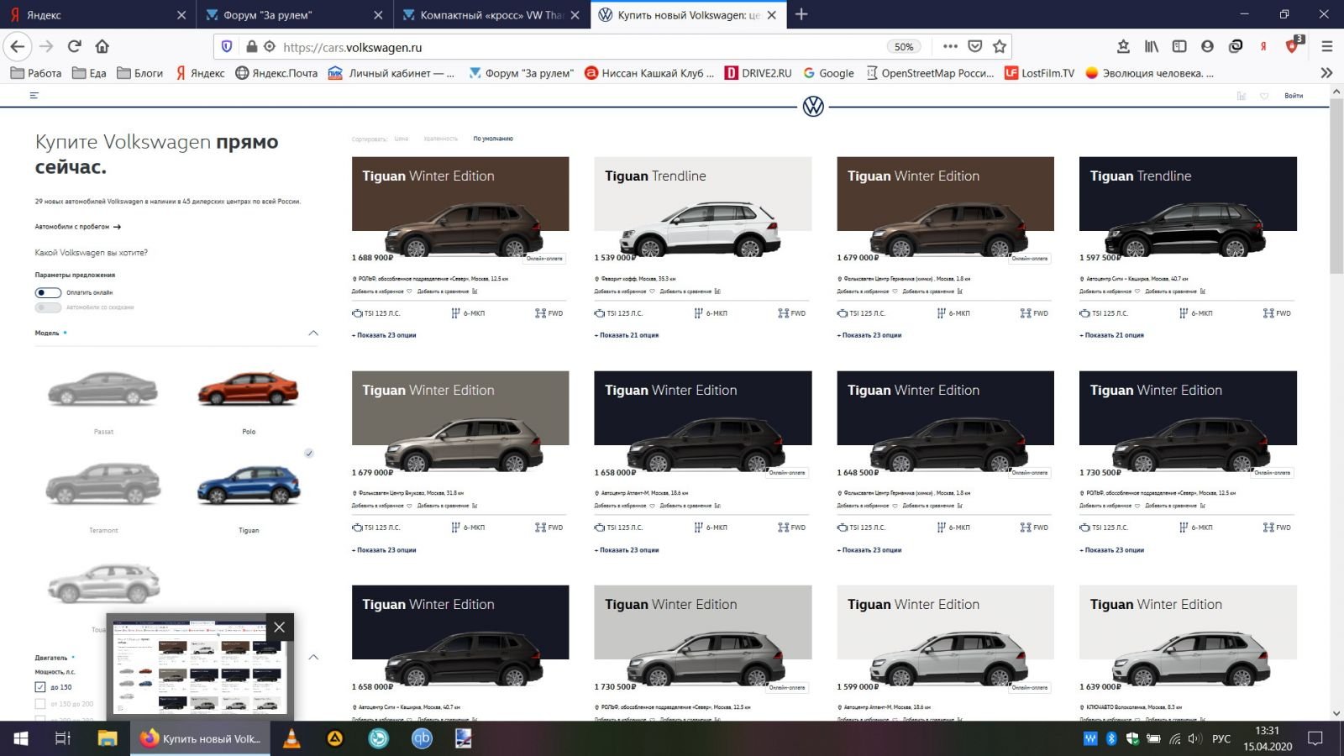Show more bookmarks with the double chevron
Image resolution: width=1344 pixels, height=756 pixels.
pyautogui.click(x=1326, y=73)
